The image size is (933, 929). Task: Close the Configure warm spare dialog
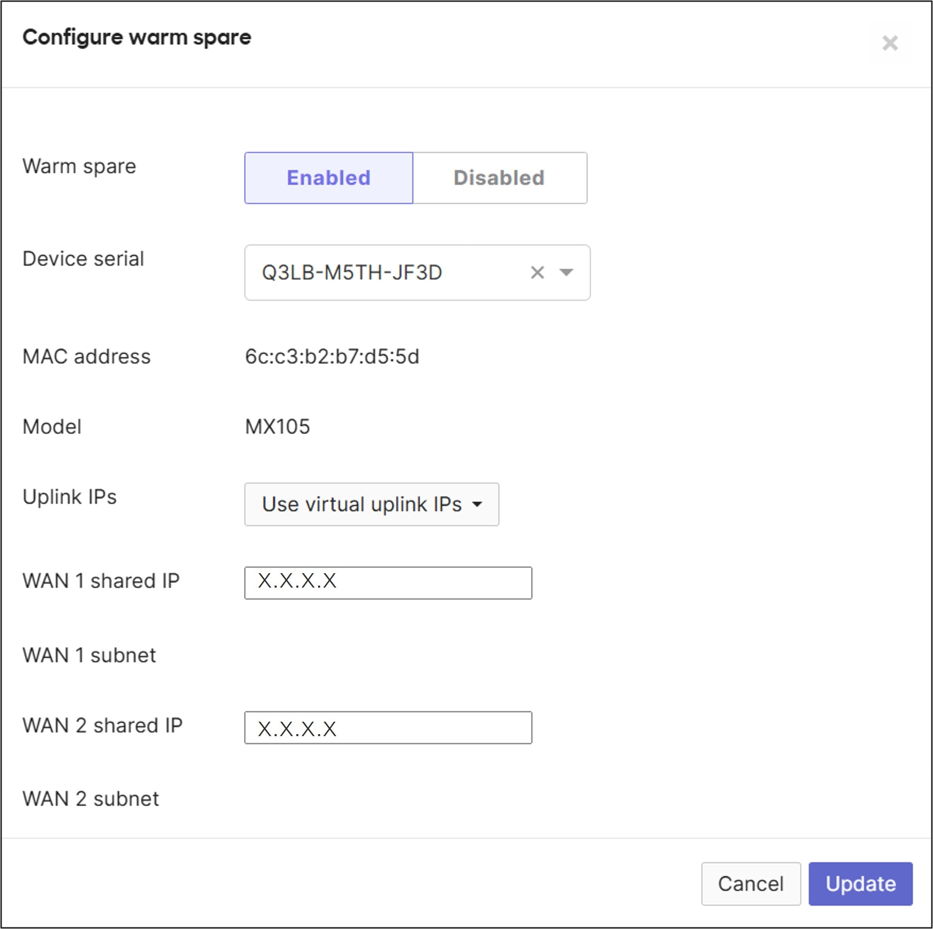890,43
